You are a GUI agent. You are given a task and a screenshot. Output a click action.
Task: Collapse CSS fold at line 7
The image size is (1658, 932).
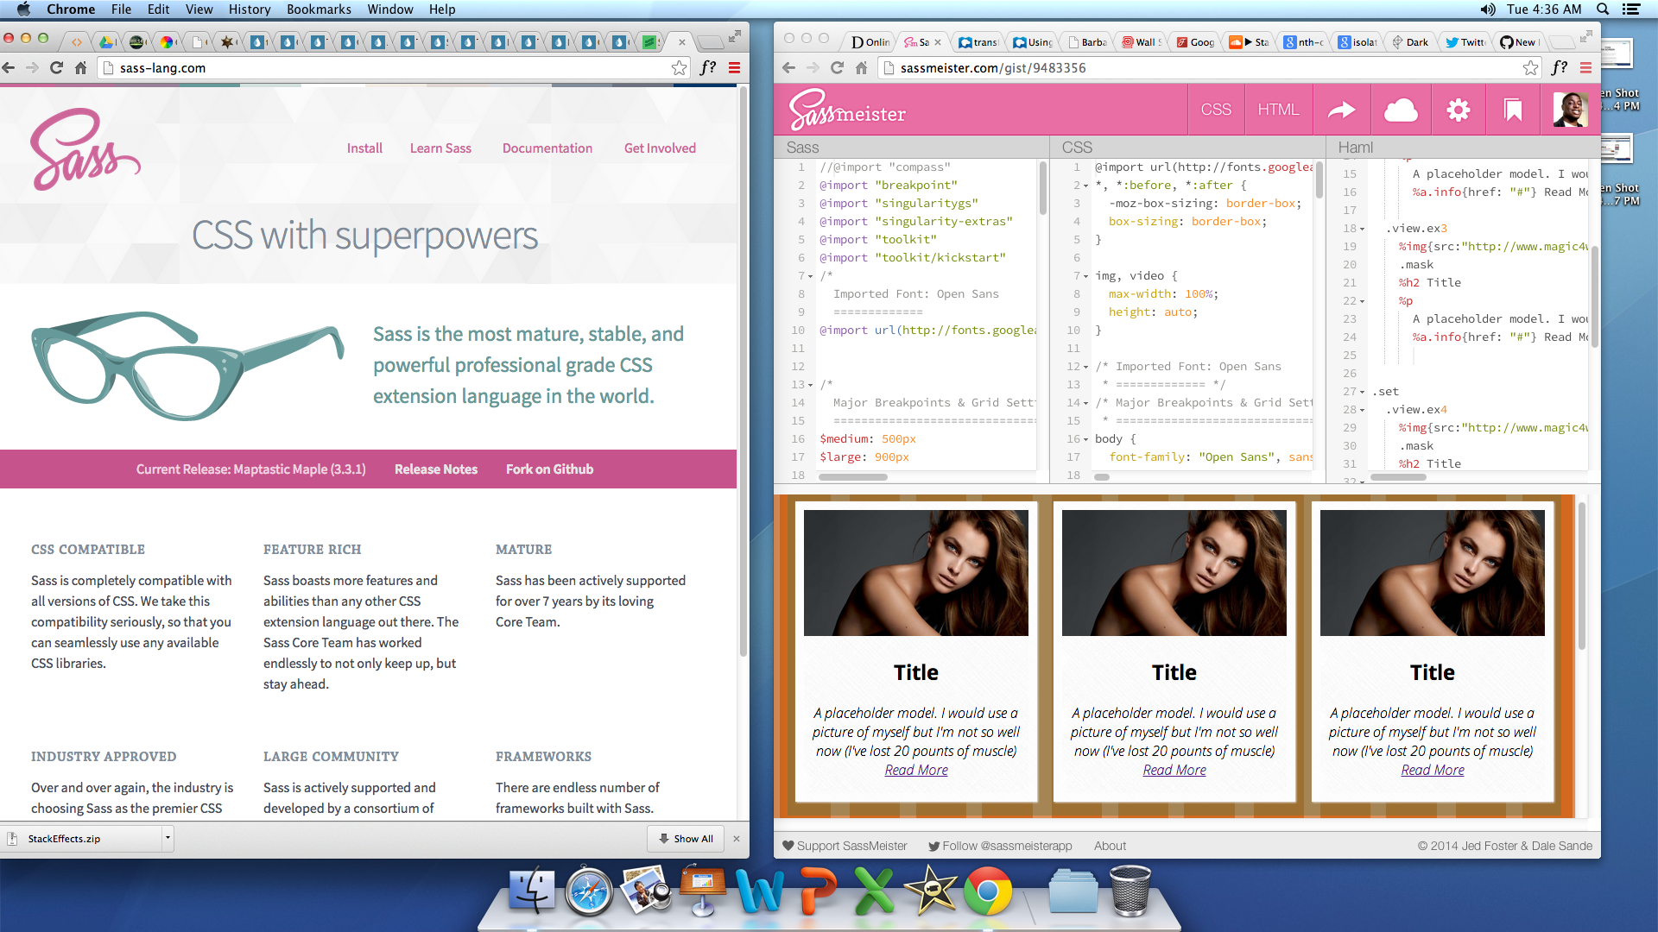coord(1085,276)
